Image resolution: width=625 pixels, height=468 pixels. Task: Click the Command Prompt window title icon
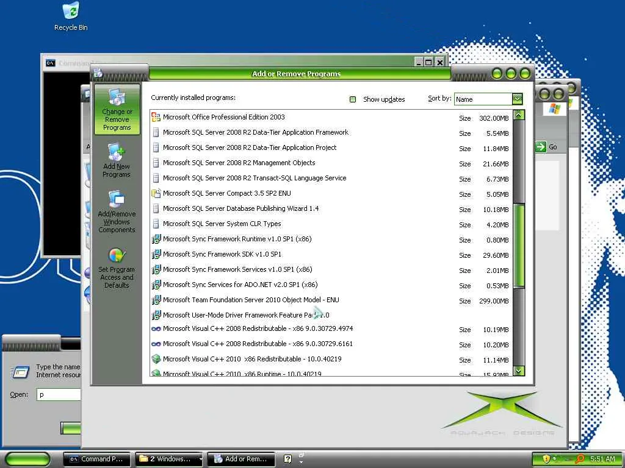coord(51,63)
